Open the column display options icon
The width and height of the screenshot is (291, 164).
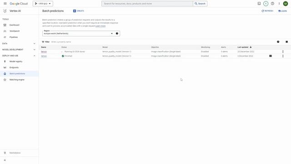tap(287, 42)
